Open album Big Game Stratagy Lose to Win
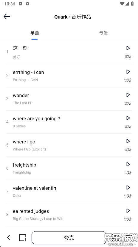The height and width of the screenshot is (247, 138). (38, 219)
